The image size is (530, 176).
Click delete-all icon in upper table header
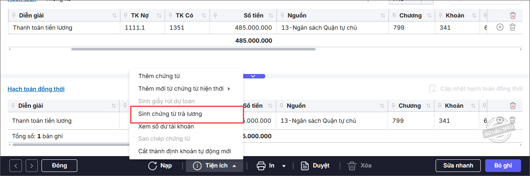click(513, 16)
